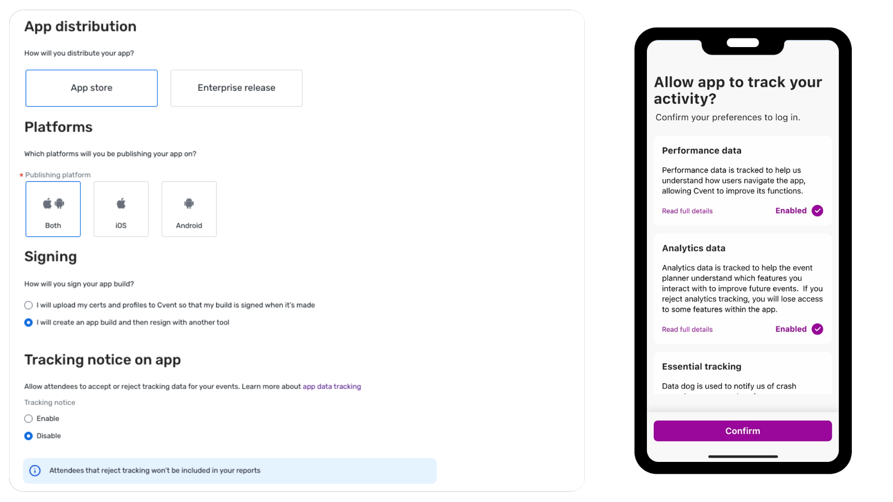
Task: Open the app data tracking link
Action: tap(332, 387)
